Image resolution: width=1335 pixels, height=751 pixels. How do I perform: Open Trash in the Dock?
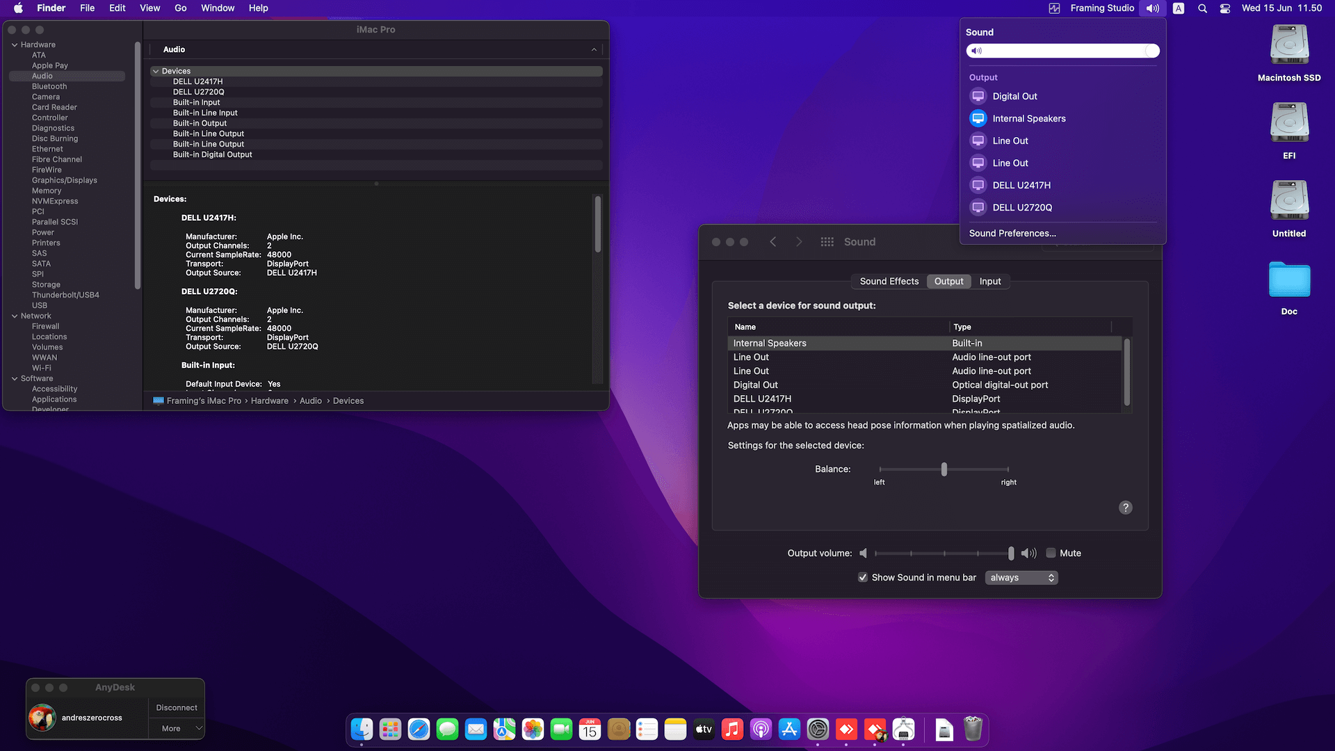click(973, 729)
